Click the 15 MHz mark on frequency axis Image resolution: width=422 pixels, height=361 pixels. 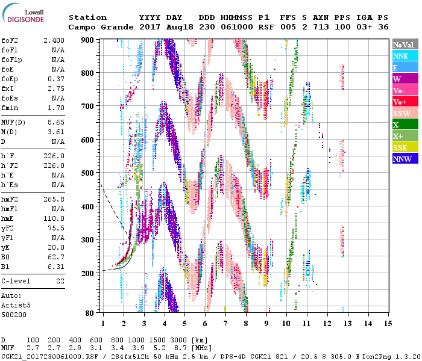(388, 324)
